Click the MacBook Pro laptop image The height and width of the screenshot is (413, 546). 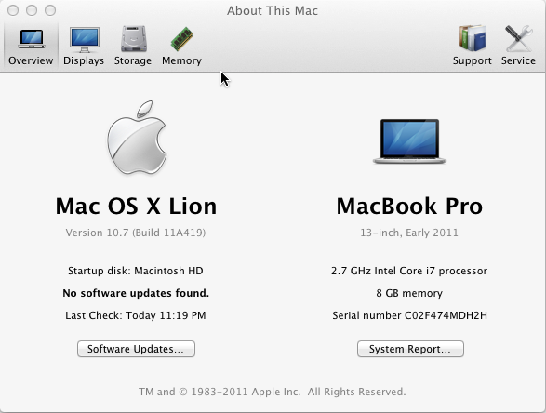409,141
